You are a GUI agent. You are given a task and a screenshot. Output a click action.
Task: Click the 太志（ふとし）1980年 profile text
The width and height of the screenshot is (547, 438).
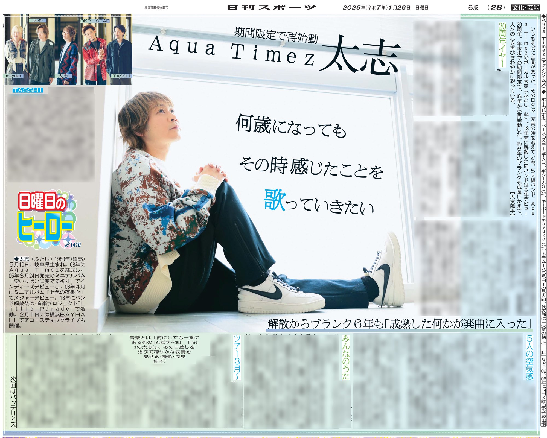tap(47, 292)
